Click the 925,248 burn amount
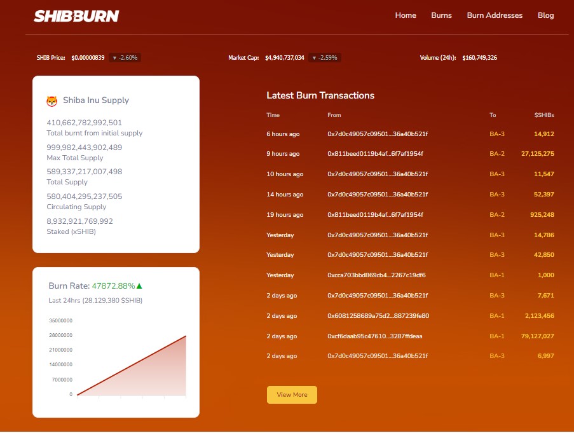This screenshot has height=433, width=574. click(x=542, y=214)
